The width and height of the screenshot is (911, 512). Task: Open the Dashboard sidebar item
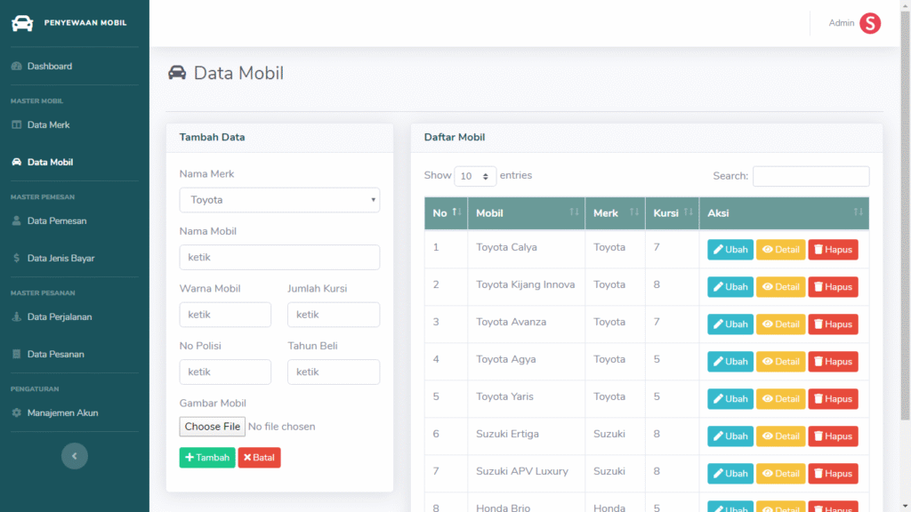tap(50, 66)
